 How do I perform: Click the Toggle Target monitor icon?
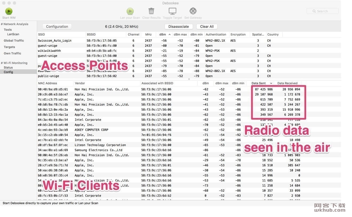pyautogui.click(x=172, y=11)
